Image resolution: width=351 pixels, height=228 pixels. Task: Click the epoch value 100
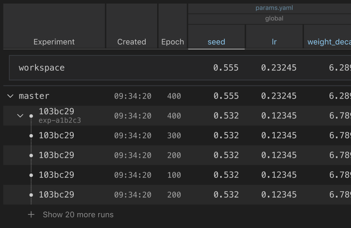(x=174, y=175)
